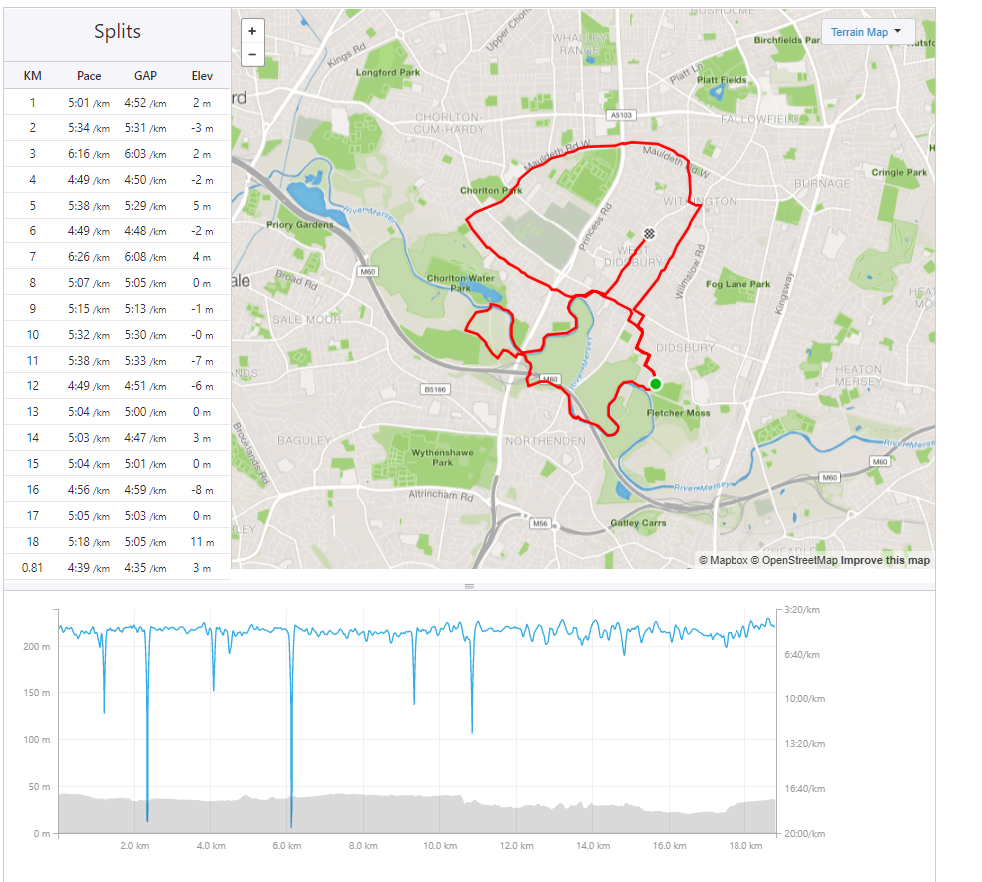Image resolution: width=982 pixels, height=882 pixels.
Task: Select the KM 12 split row
Action: [117, 386]
